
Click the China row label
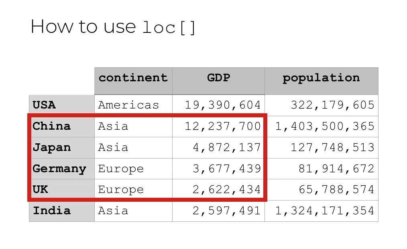(x=51, y=127)
